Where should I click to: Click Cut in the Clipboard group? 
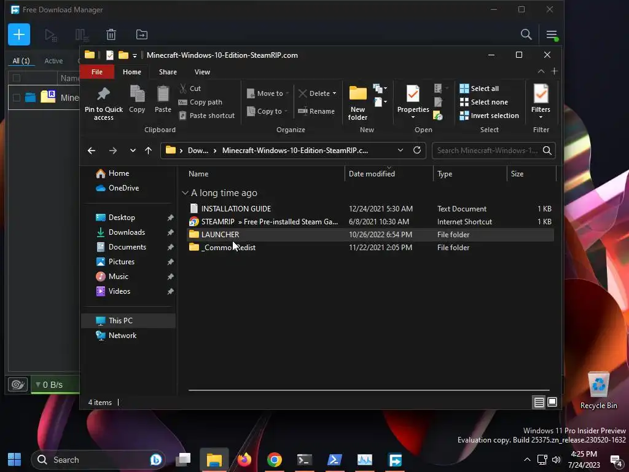(x=190, y=88)
